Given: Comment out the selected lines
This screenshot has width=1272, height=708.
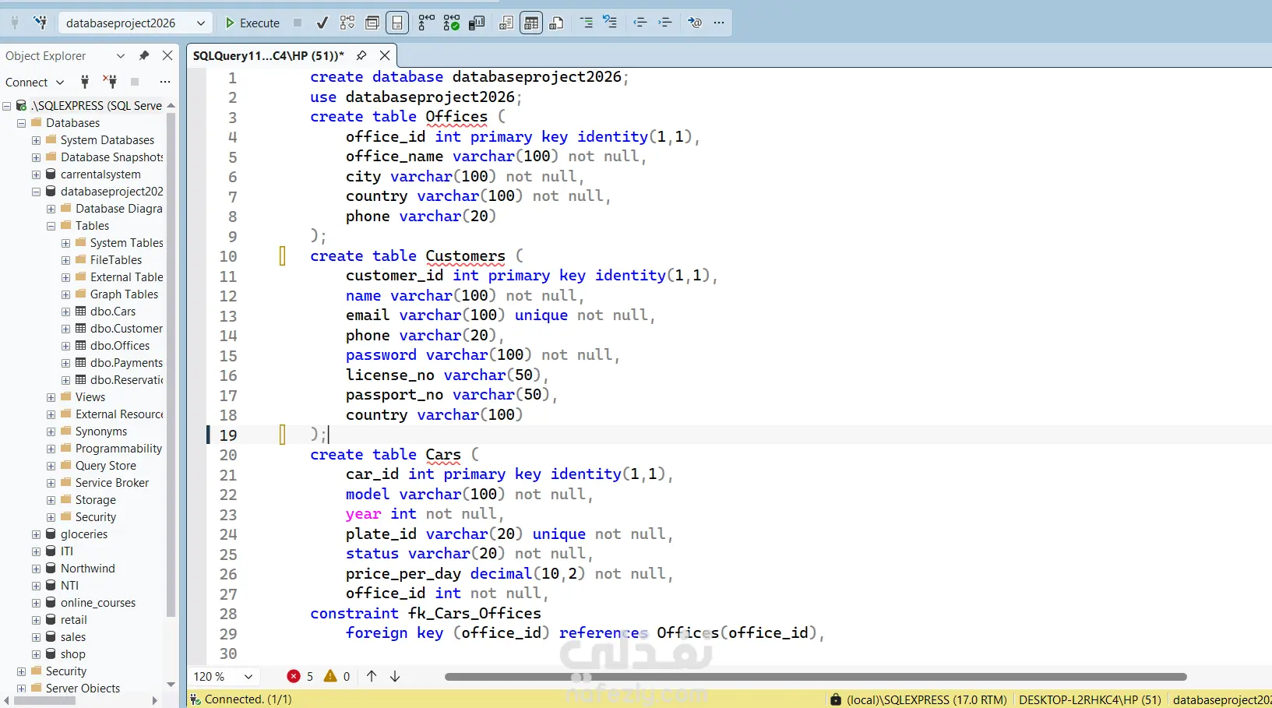Looking at the screenshot, I should click(586, 23).
